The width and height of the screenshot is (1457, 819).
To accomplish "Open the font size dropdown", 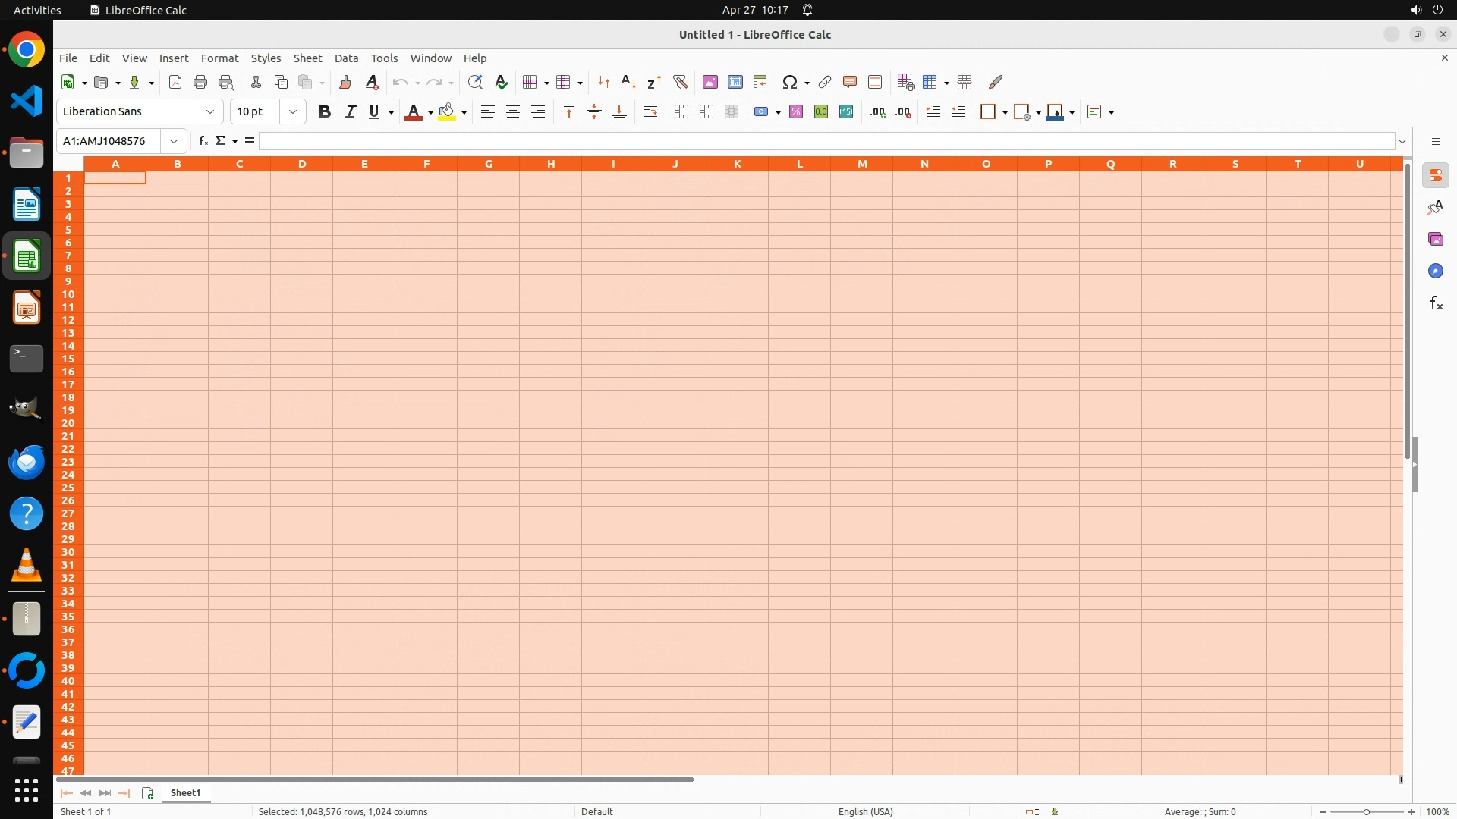I will click(293, 111).
